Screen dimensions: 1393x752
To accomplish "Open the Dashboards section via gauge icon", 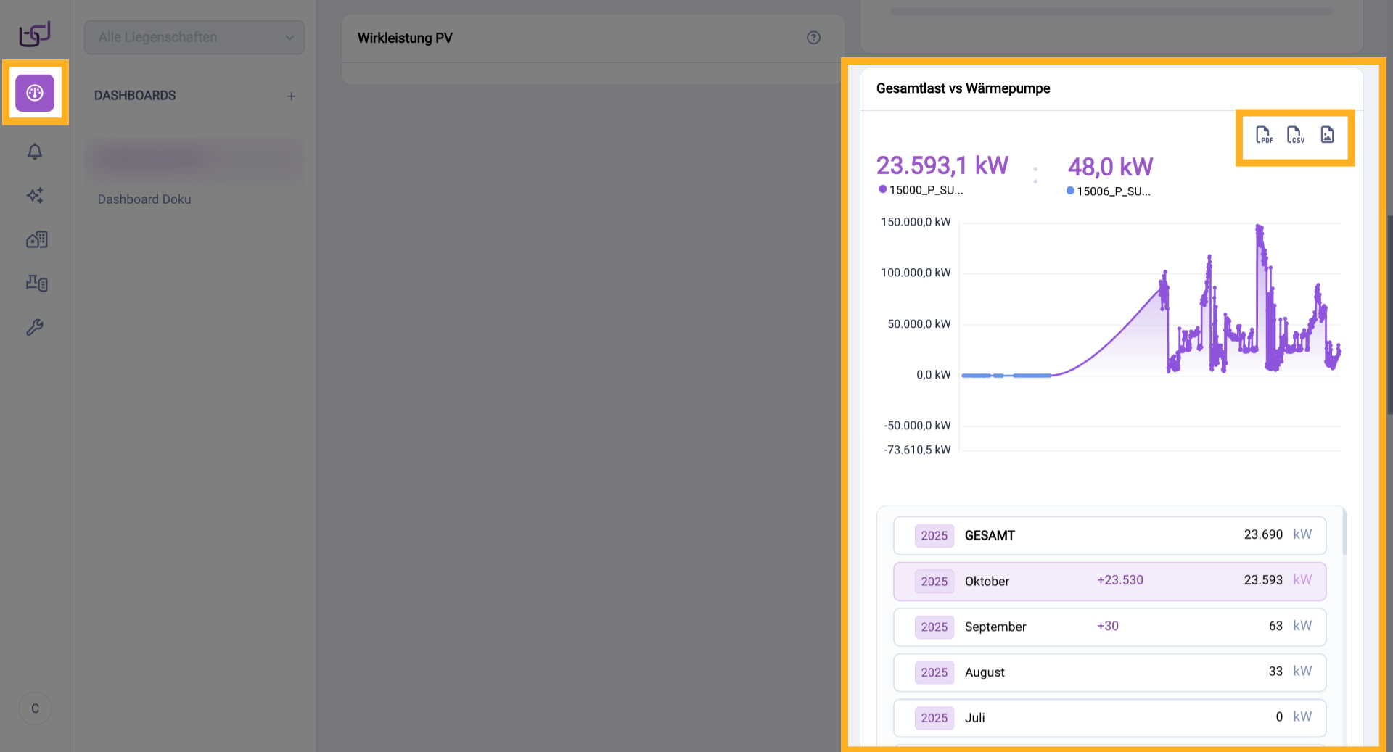I will (35, 93).
